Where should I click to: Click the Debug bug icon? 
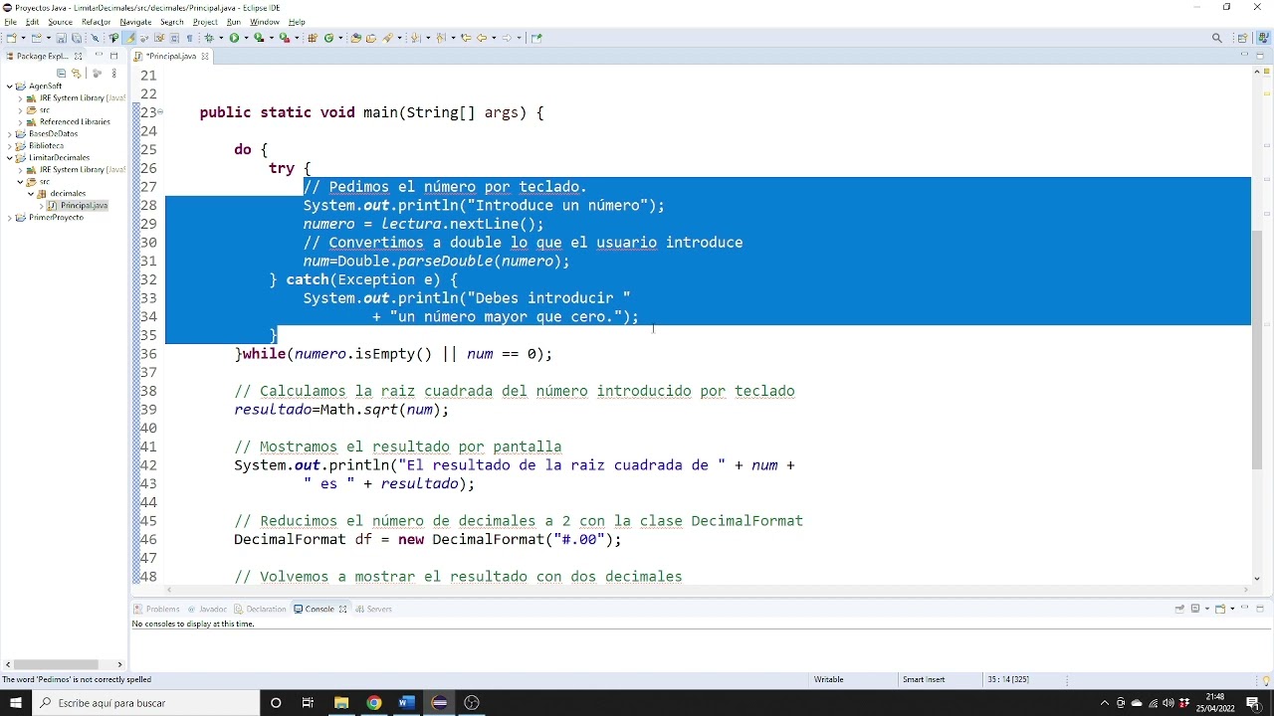click(x=209, y=38)
